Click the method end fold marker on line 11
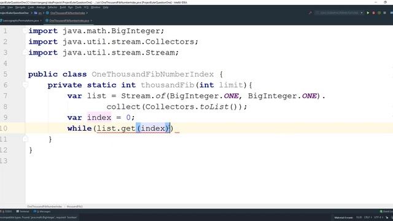 (25, 139)
